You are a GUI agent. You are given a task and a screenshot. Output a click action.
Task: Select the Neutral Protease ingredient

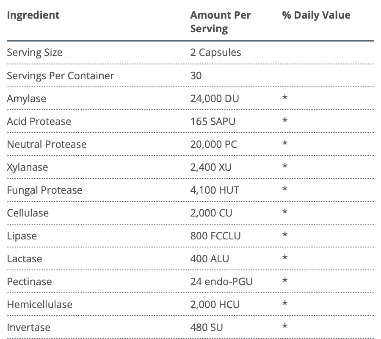click(x=47, y=144)
